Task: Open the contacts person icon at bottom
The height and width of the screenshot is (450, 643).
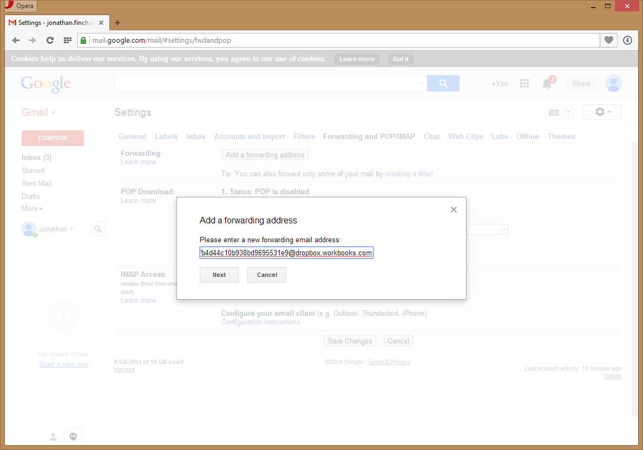Action: (53, 438)
